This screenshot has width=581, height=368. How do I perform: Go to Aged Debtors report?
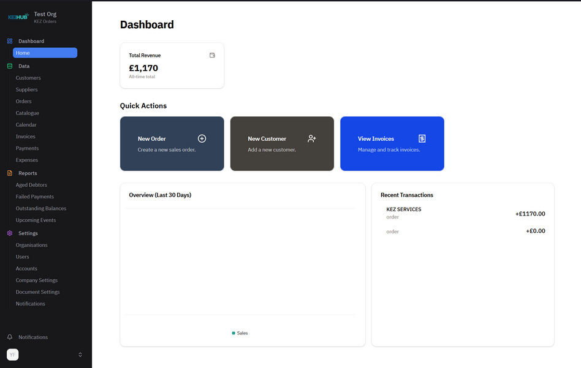(31, 185)
